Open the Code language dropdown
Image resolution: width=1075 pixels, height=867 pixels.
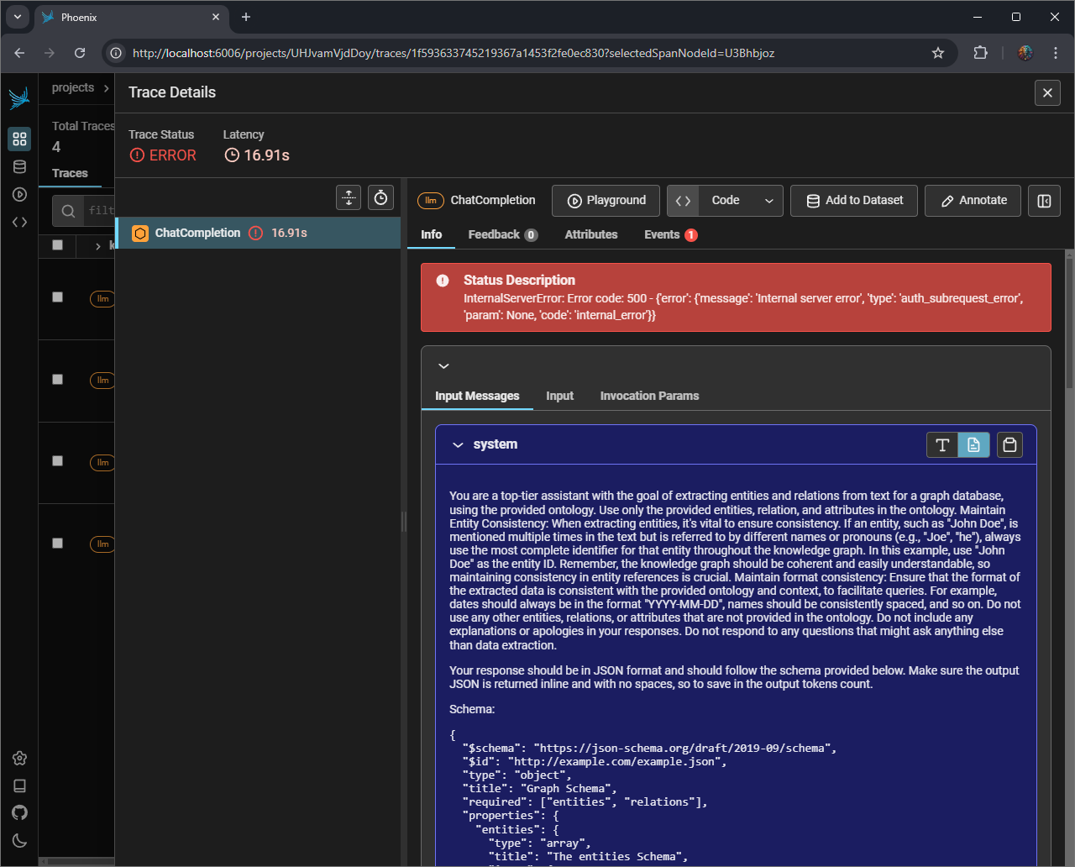pos(741,201)
